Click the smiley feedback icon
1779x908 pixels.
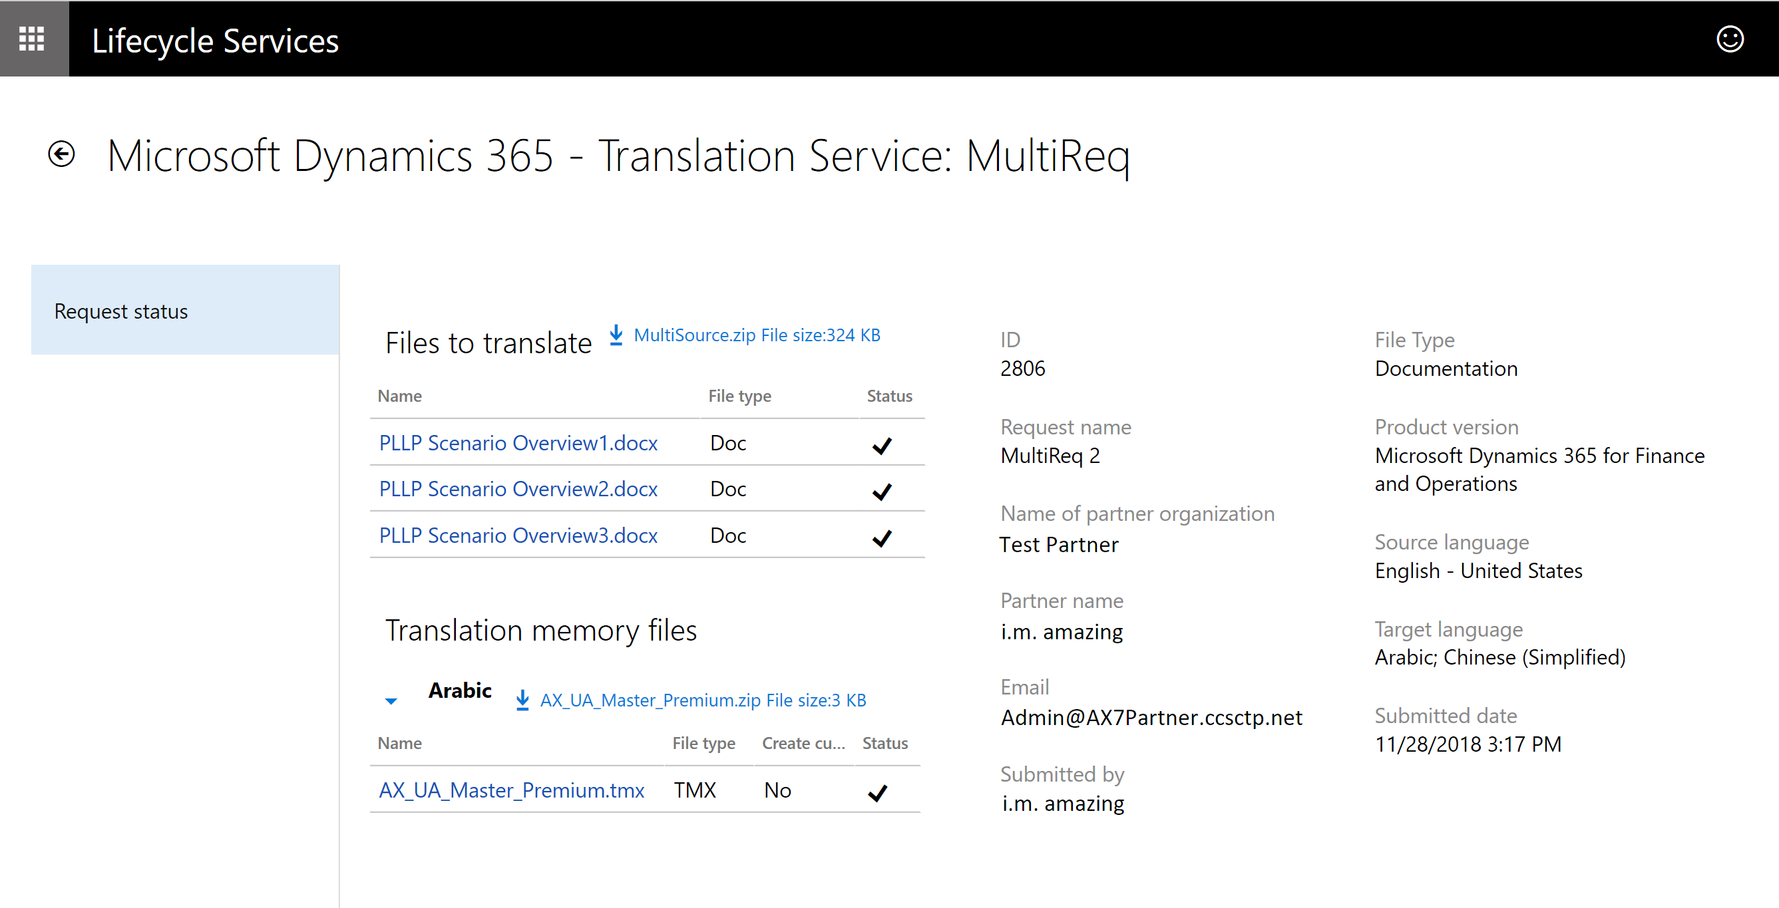1729,39
